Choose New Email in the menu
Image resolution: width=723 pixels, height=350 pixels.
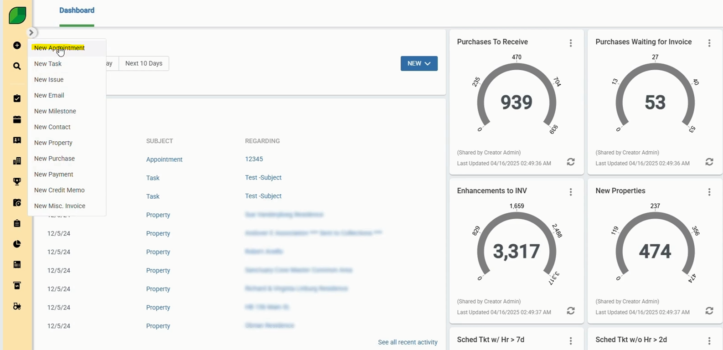point(67,95)
